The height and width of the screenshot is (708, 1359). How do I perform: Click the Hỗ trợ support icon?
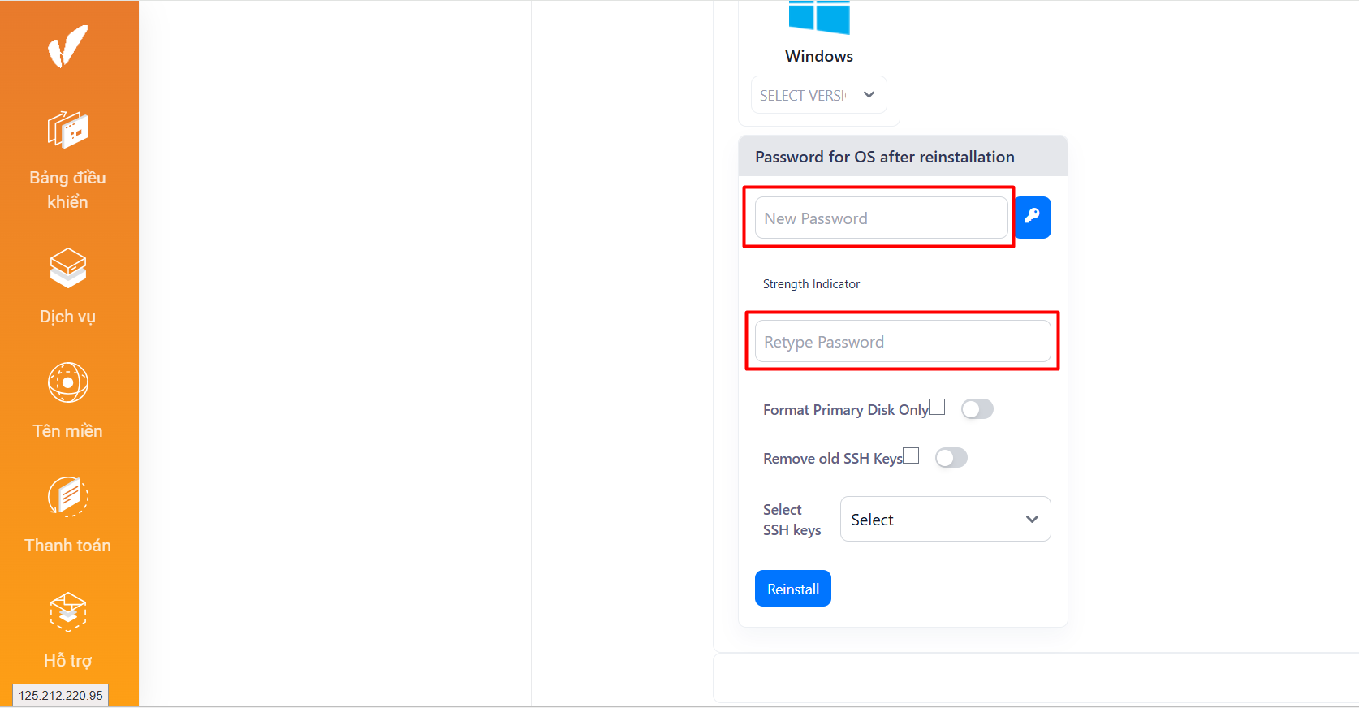[x=67, y=611]
